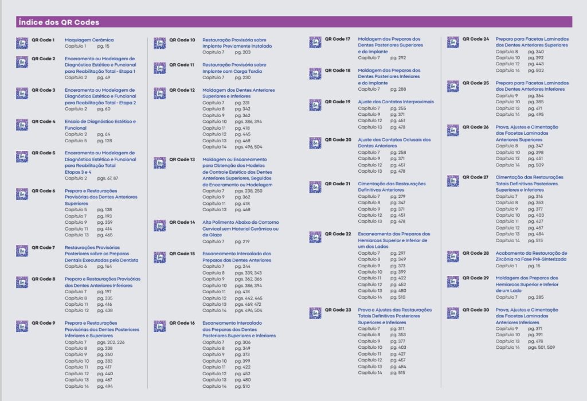This screenshot has width=587, height=401.
Task: Open Cimentação das Restaurações Definitivas Anteriores title
Action: pyautogui.click(x=392, y=186)
